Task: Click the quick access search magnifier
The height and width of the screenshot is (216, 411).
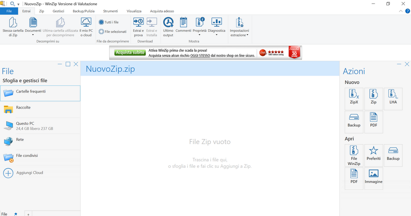Action: coord(12,4)
